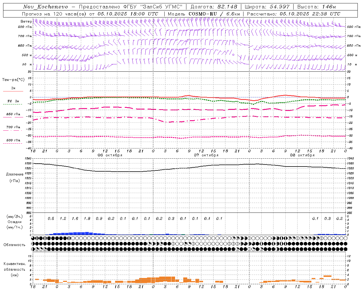Click the precipitation value '1.2'
Viewport: 362px width, 289px height.
tap(63, 218)
